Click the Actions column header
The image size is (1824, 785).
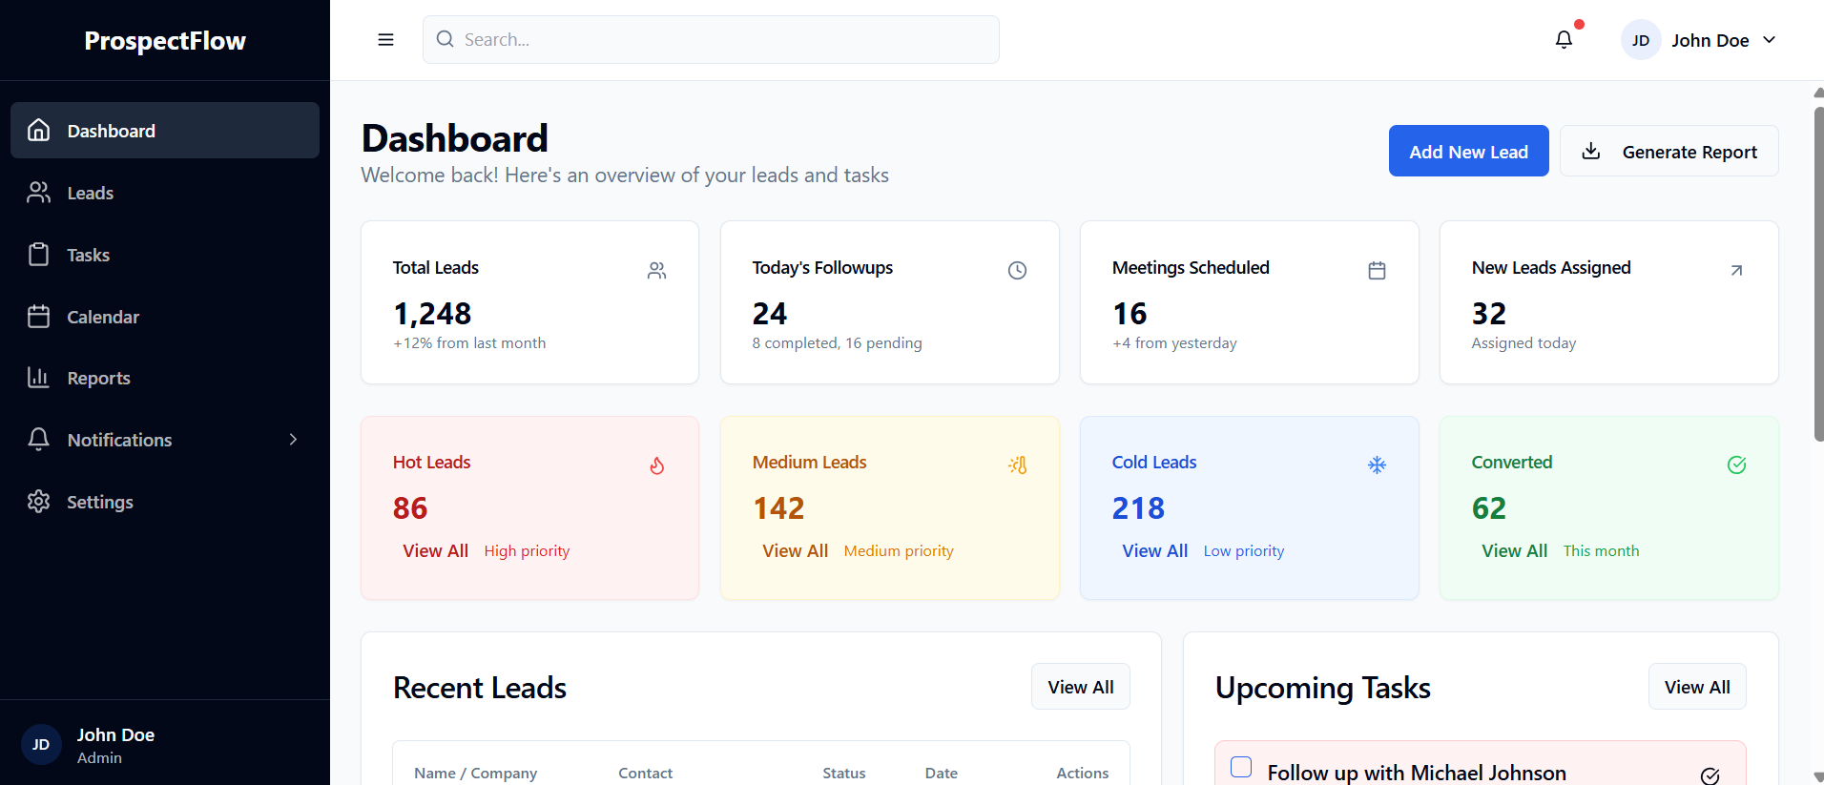1082,773
